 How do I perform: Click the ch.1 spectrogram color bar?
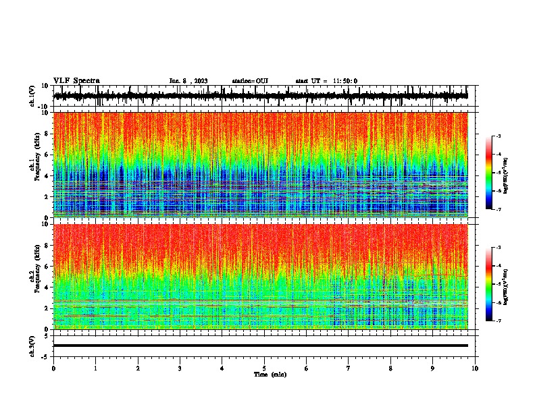point(488,173)
